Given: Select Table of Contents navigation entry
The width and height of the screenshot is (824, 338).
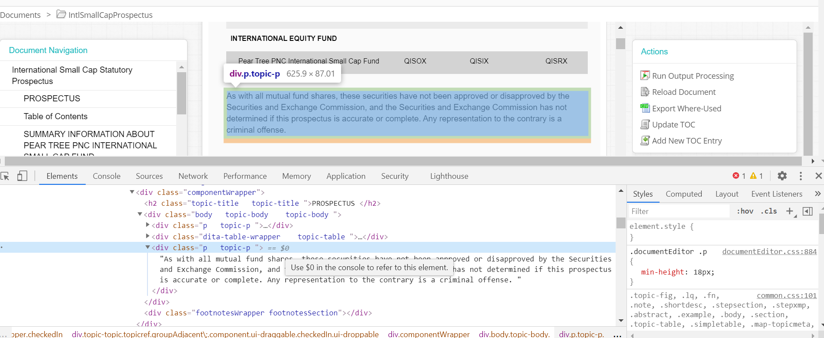Looking at the screenshot, I should (x=55, y=116).
